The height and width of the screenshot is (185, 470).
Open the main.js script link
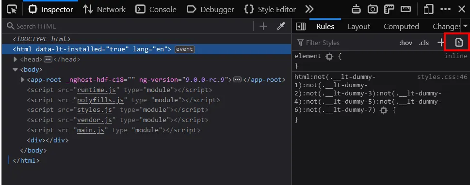91,130
